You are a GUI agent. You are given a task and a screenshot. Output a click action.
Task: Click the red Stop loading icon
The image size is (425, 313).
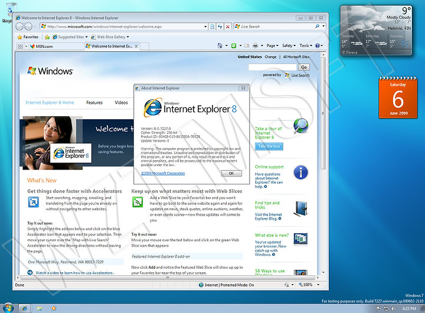228,27
